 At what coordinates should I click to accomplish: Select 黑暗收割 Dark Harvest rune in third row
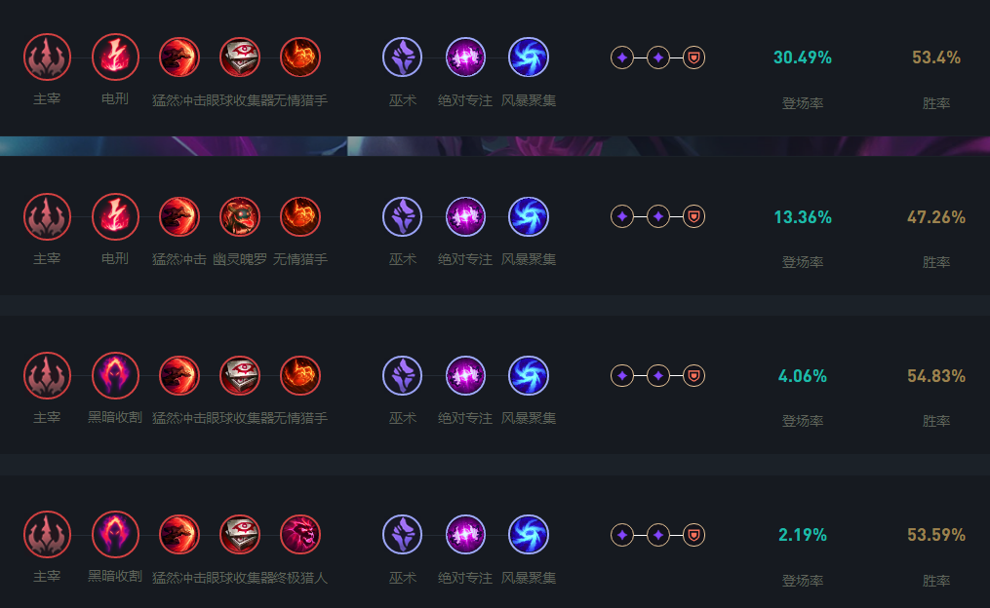coord(115,376)
